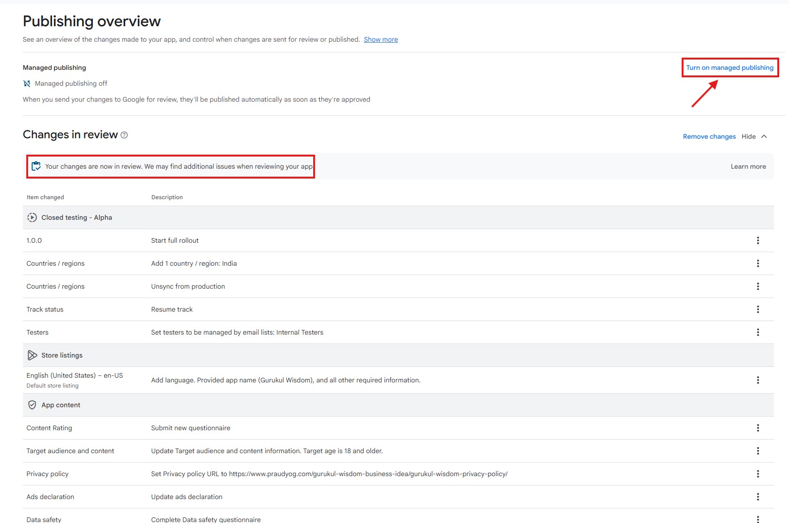Click Learn more in the review banner

point(748,166)
